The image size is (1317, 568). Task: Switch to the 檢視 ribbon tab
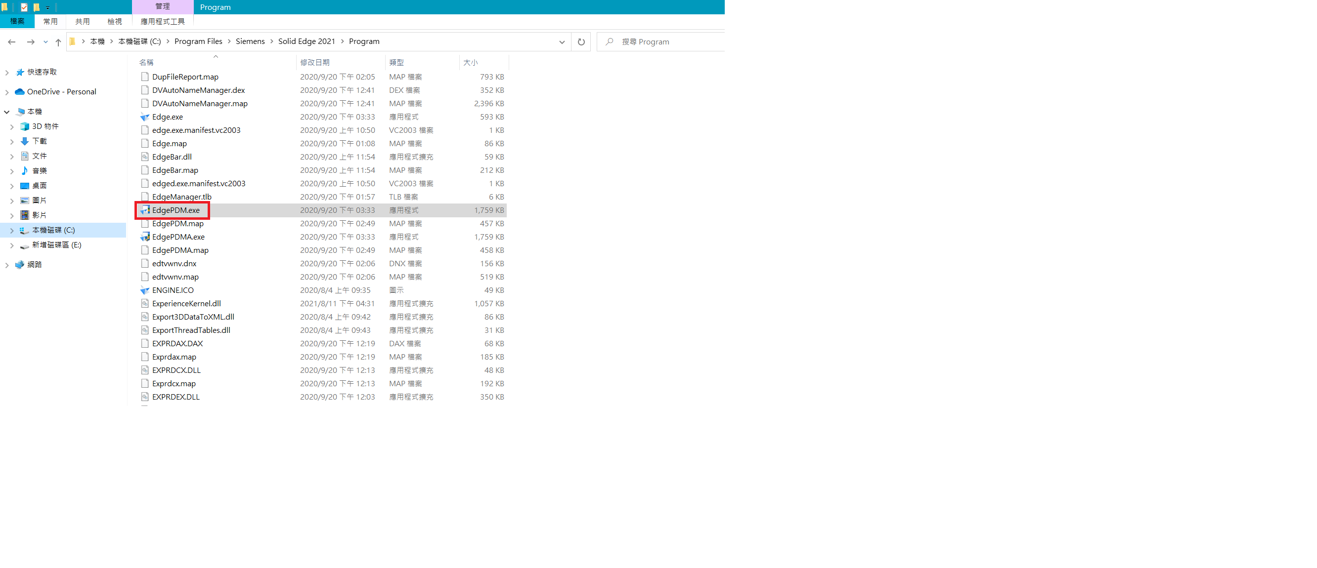[115, 21]
